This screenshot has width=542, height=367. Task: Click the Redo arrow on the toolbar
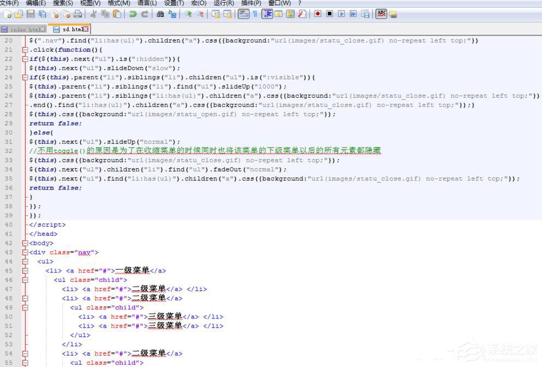coord(144,15)
